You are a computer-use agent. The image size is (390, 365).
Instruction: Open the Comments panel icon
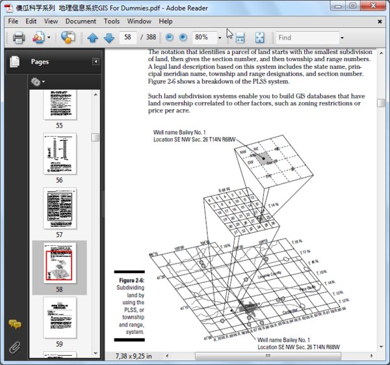coord(14,324)
